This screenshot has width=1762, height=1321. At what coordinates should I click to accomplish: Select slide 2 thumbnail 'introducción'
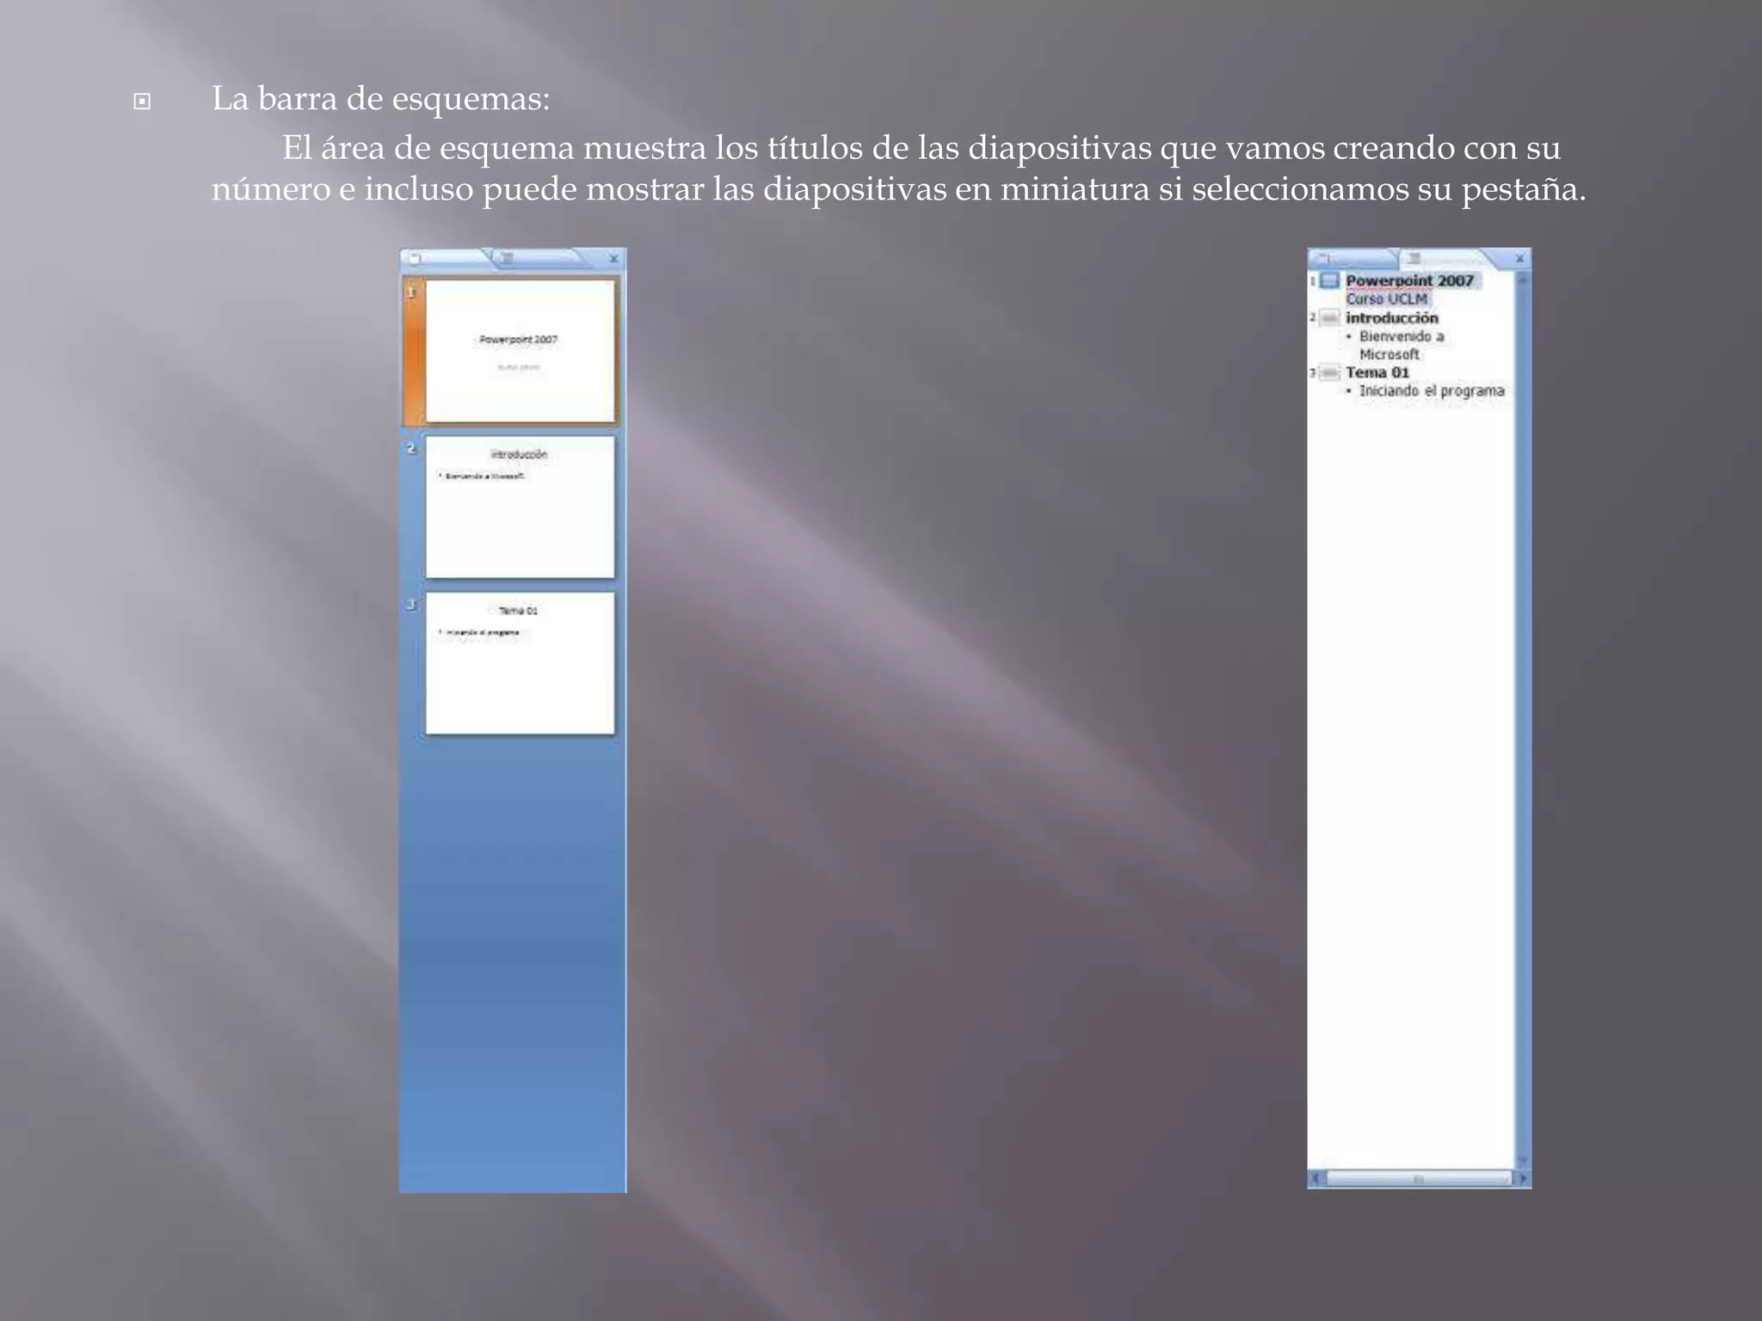[521, 507]
